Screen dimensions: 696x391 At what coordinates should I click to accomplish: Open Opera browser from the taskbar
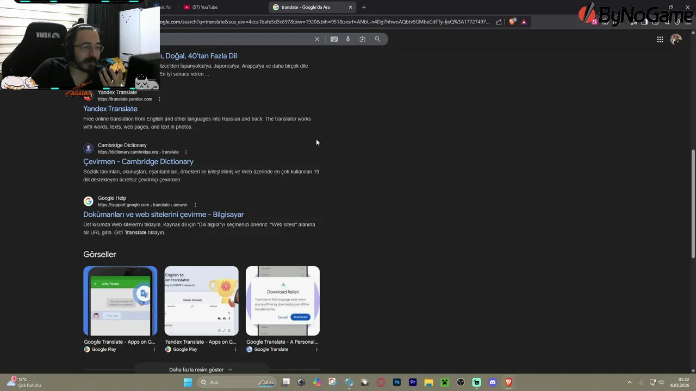pos(381,382)
